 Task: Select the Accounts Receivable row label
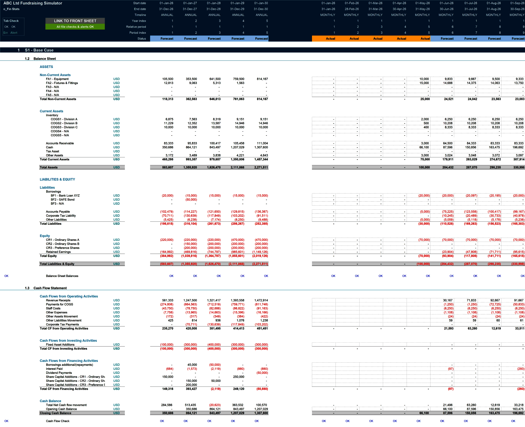(x=60, y=143)
